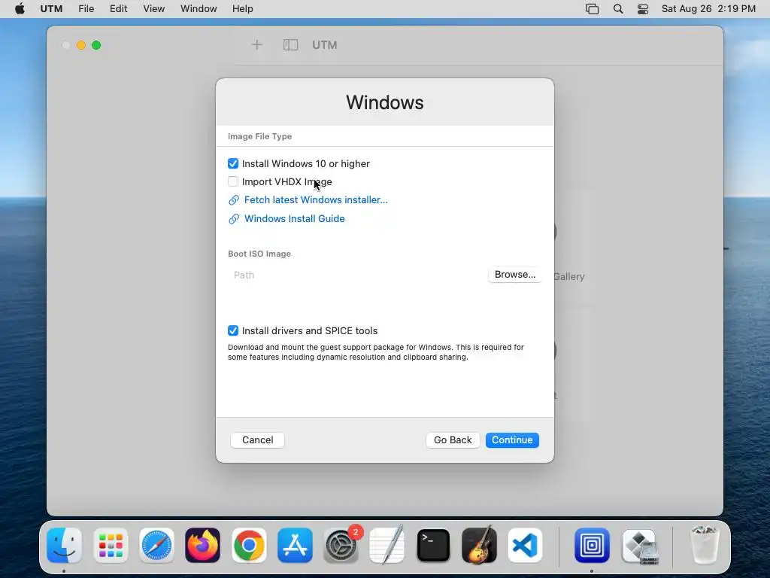This screenshot has height=578, width=770.
Task: Click the Cancel button
Action: point(257,440)
